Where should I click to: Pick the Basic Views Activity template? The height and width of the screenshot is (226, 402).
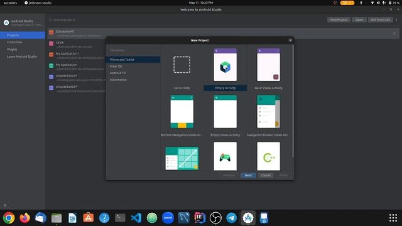(x=268, y=65)
